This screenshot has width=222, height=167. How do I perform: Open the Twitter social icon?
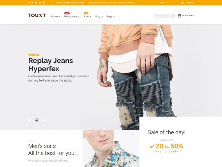click(32, 3)
